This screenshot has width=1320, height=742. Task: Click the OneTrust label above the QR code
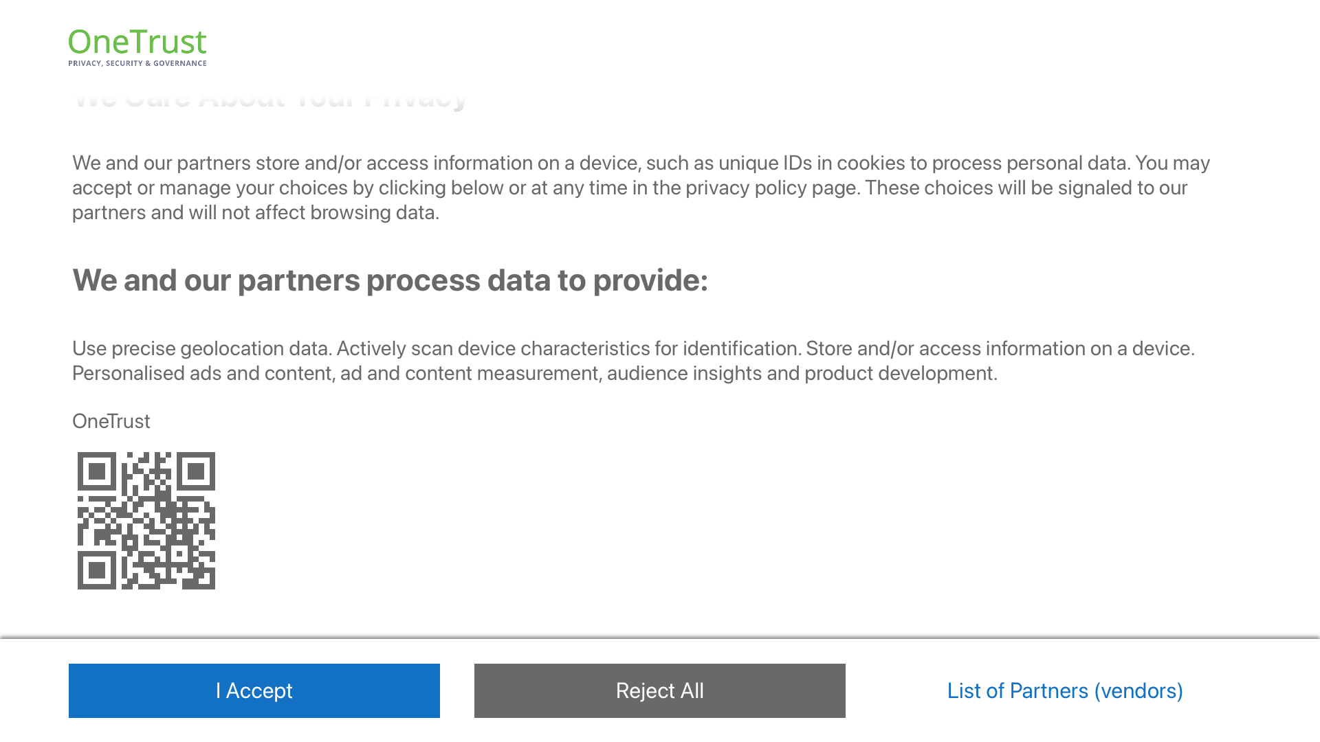(x=111, y=421)
